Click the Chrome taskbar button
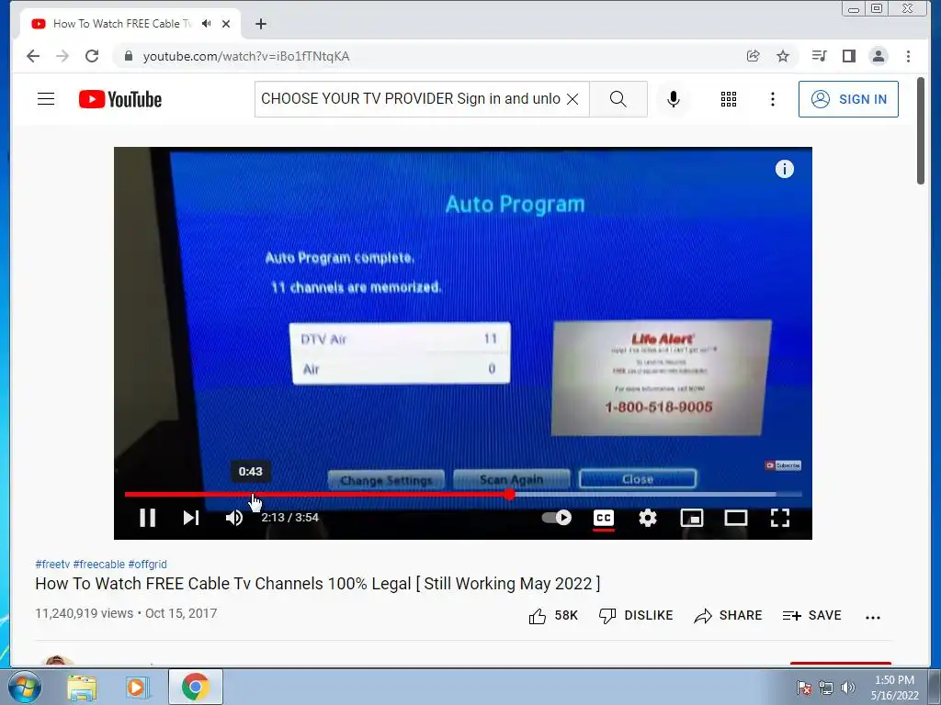 point(196,687)
